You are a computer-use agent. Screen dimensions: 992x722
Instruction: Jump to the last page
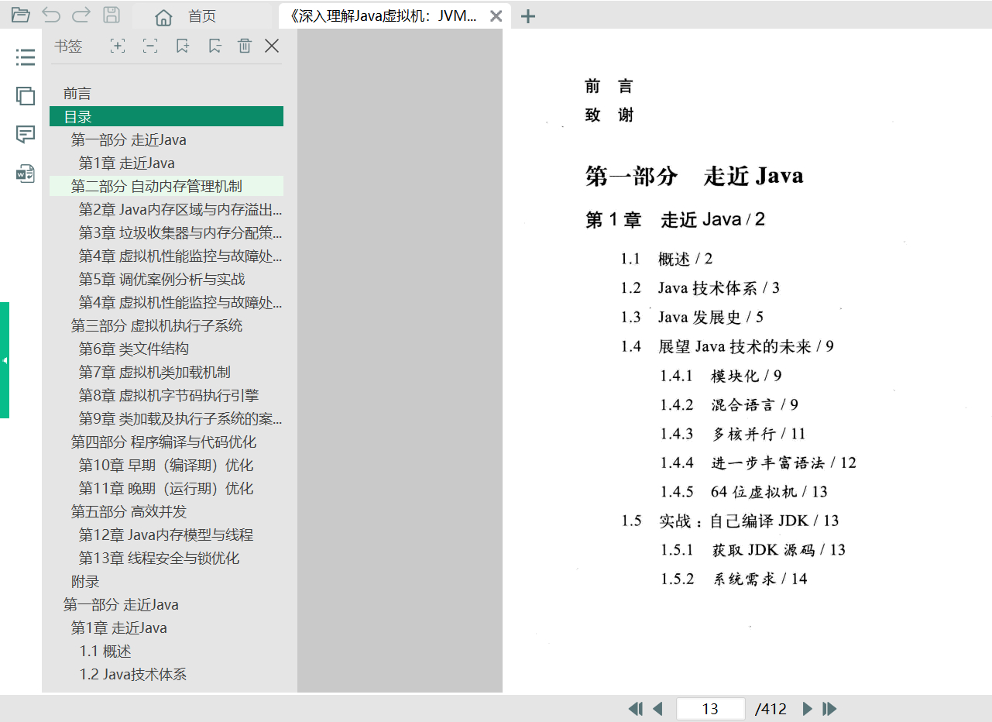(829, 709)
